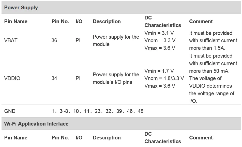Select the VDDIO pin name cell
This screenshot has width=242, height=147.
[x=12, y=78]
